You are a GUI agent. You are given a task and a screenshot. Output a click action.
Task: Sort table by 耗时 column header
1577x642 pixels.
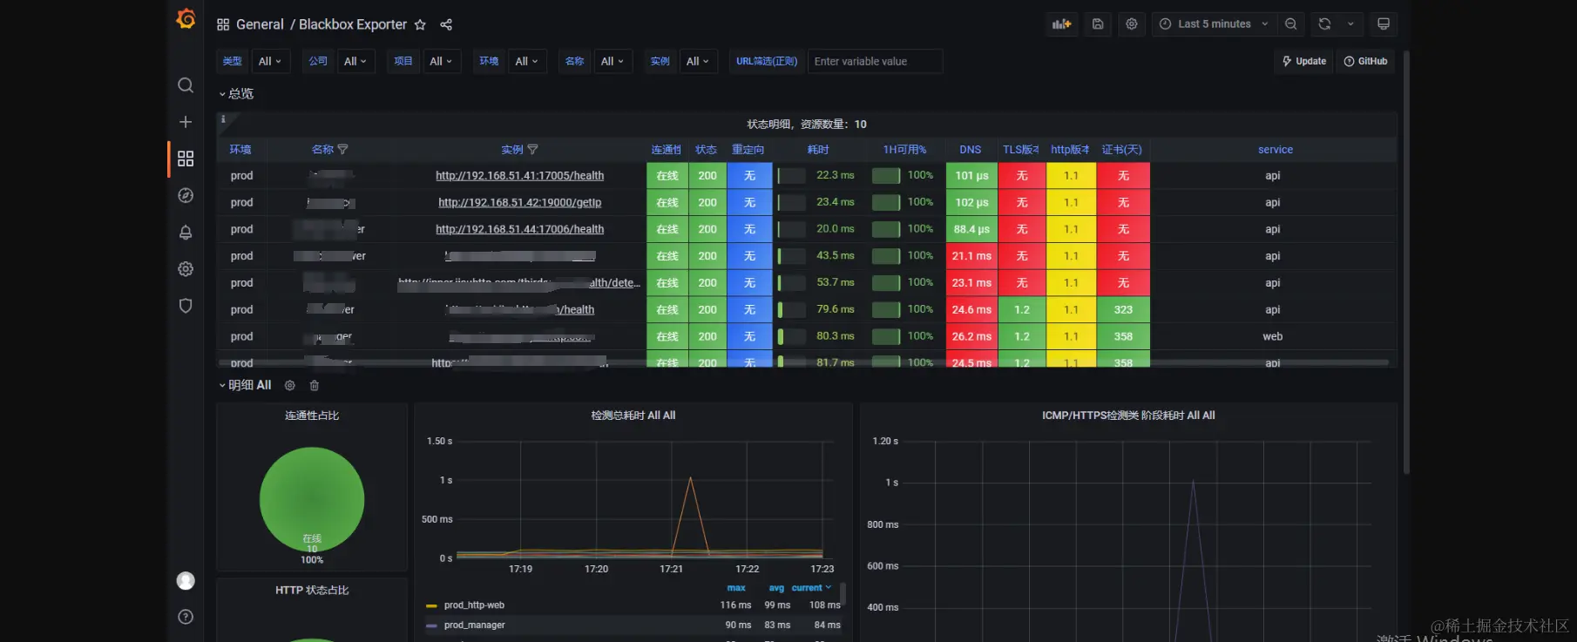click(x=818, y=150)
